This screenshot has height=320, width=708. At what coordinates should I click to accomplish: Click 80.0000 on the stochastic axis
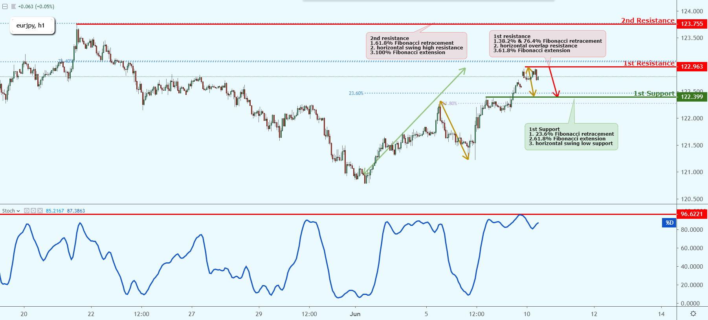coord(692,230)
